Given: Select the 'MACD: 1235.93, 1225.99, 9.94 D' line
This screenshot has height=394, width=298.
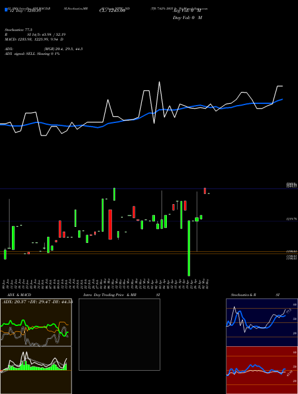Looking at the screenshot, I should coord(34,39).
